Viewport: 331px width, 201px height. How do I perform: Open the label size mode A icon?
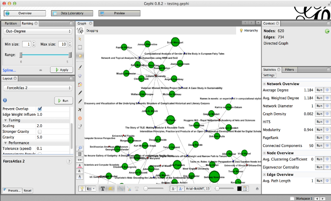click(x=173, y=189)
